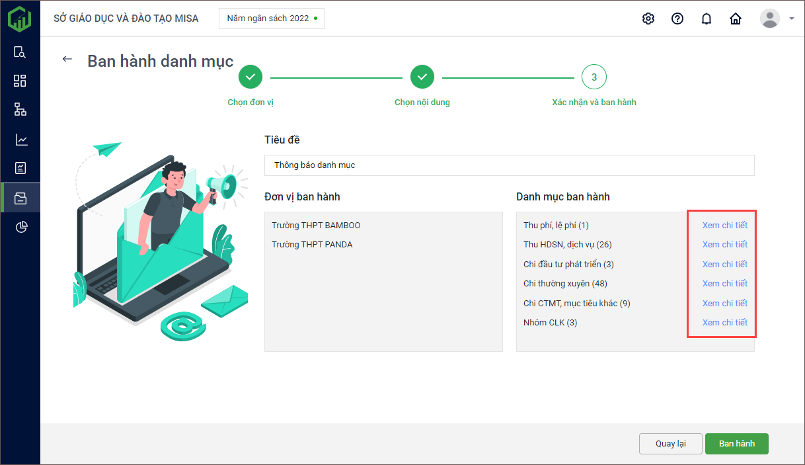The height and width of the screenshot is (465, 805).
Task: Click the Tiêu đề text field
Action: tap(509, 165)
